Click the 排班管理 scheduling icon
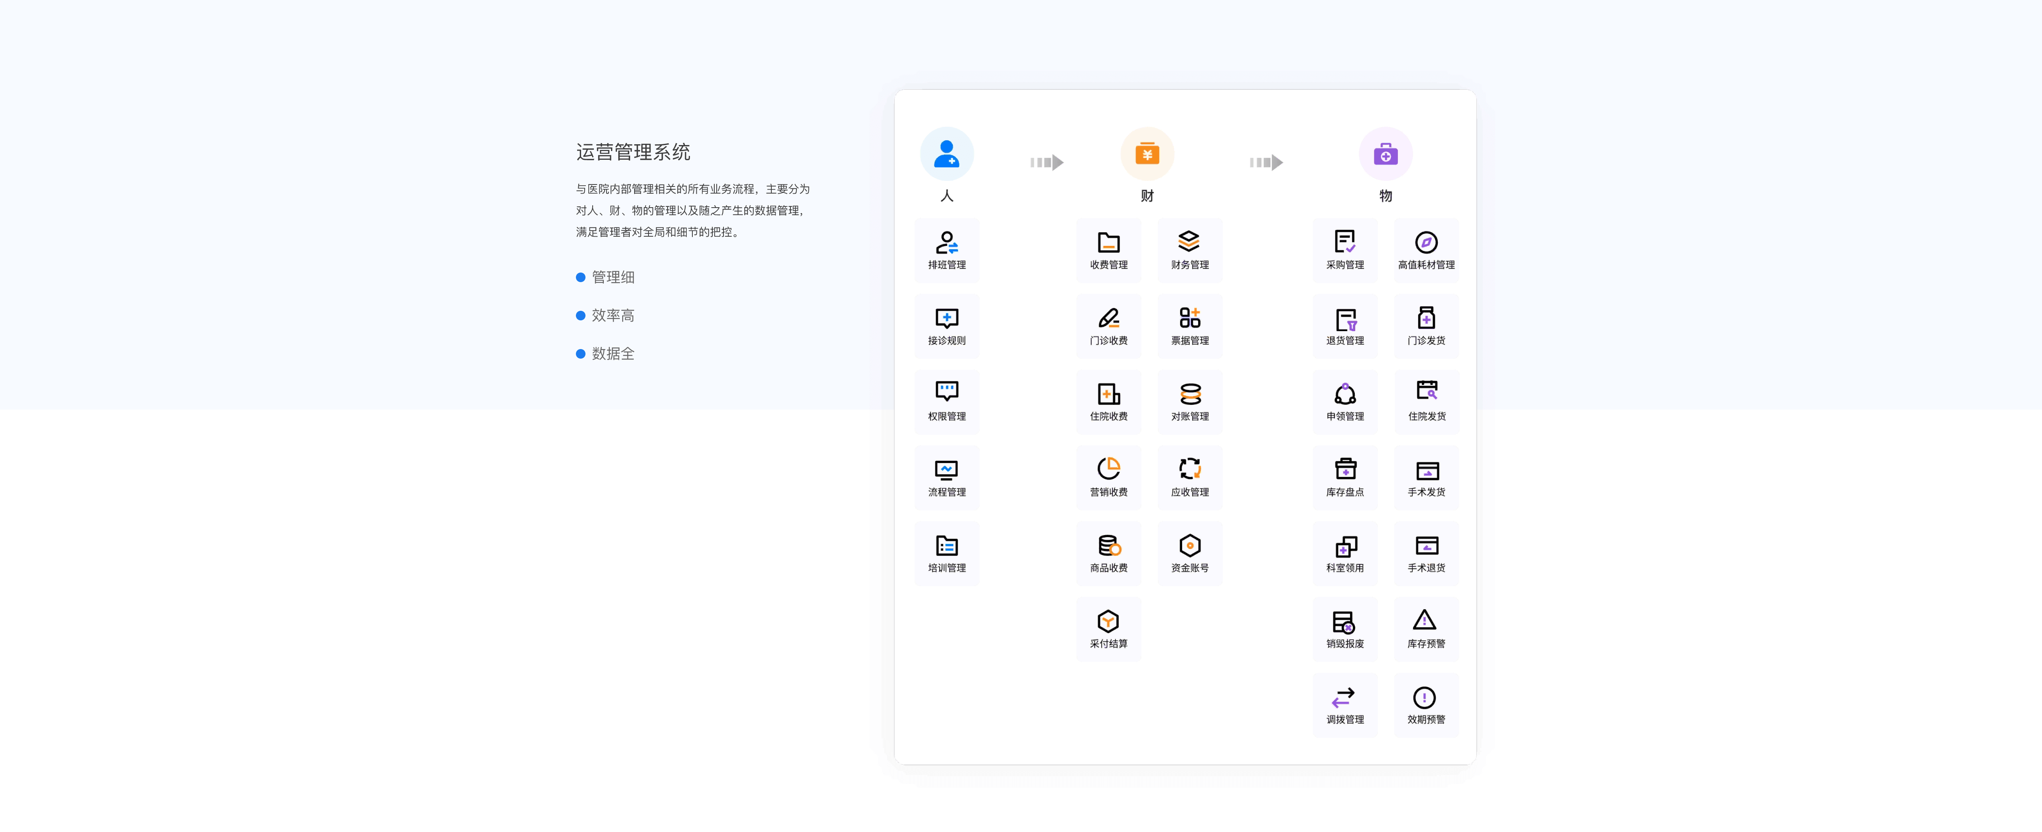2042x832 pixels. tap(946, 243)
